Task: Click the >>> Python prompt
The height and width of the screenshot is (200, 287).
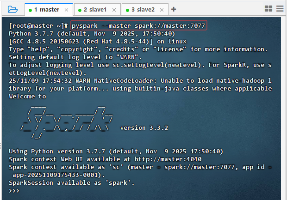Action: (14, 191)
